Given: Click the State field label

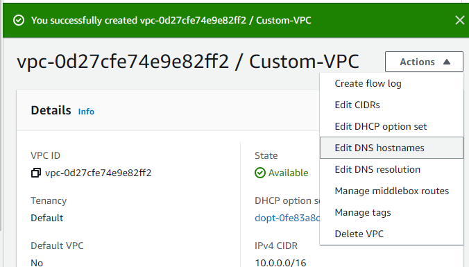Looking at the screenshot, I should [266, 155].
